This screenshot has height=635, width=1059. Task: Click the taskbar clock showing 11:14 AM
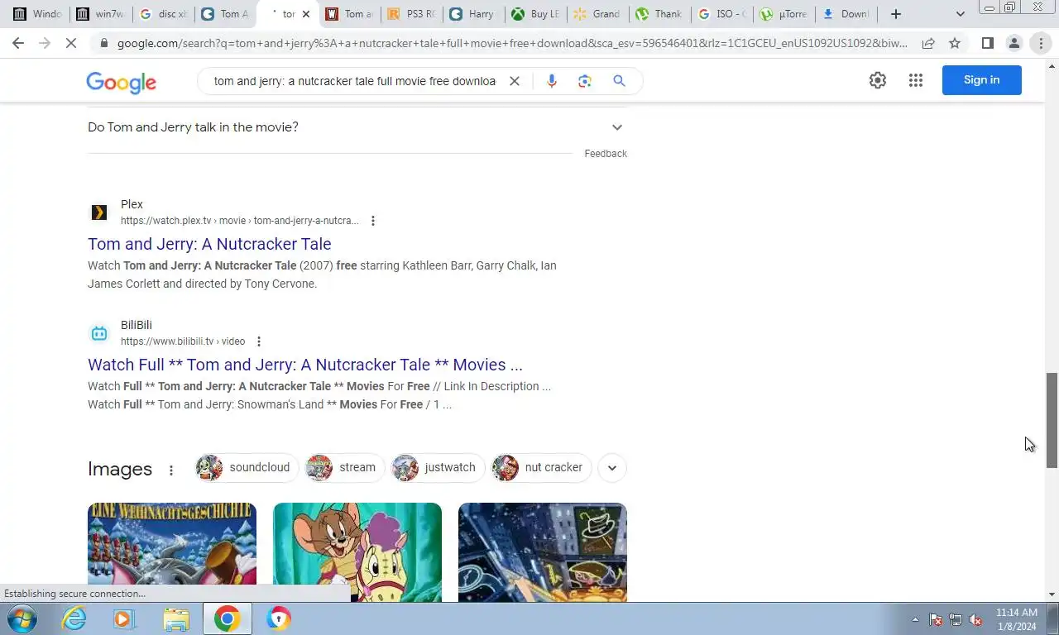(1017, 619)
